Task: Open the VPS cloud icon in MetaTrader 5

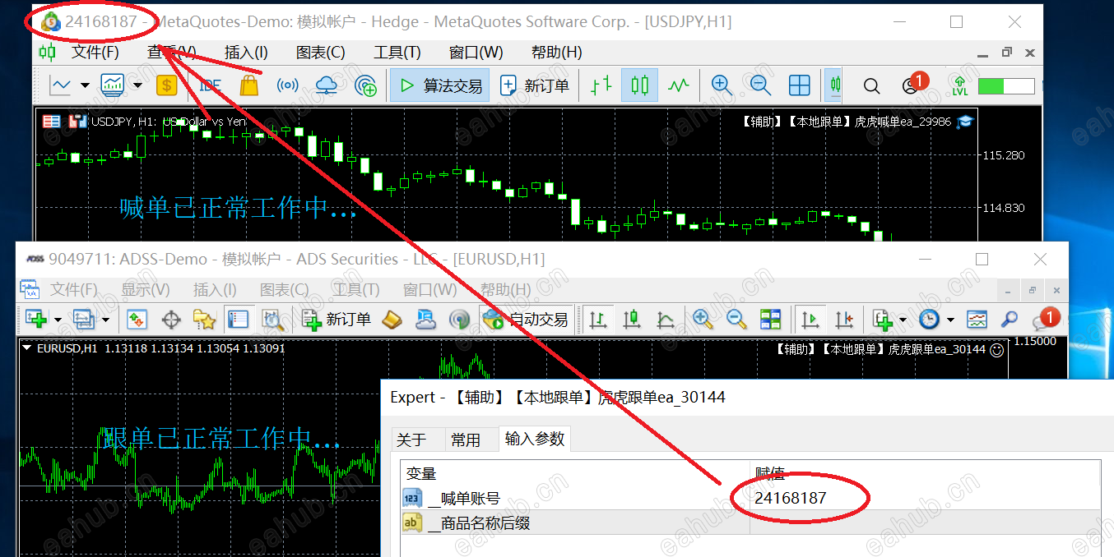Action: click(327, 85)
